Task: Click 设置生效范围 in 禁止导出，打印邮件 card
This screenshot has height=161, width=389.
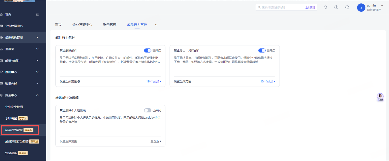Action: [x=182, y=81]
